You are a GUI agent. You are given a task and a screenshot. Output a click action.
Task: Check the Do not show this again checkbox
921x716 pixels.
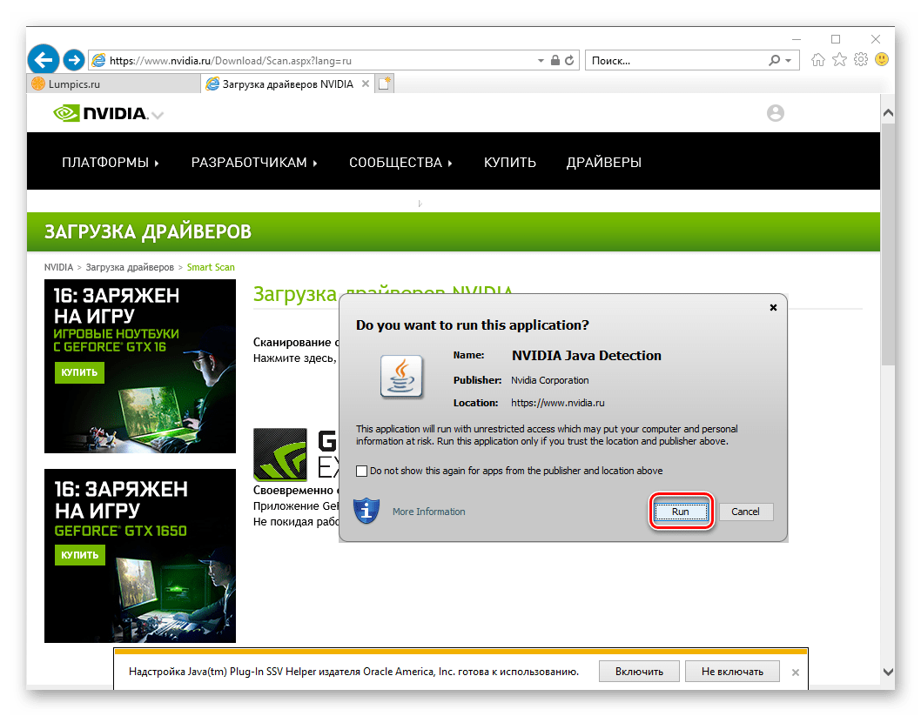[x=361, y=471]
